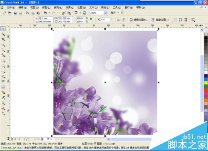The height and width of the screenshot is (151, 208).
Task: Click the no-fill X swatch
Action: coord(206,34)
